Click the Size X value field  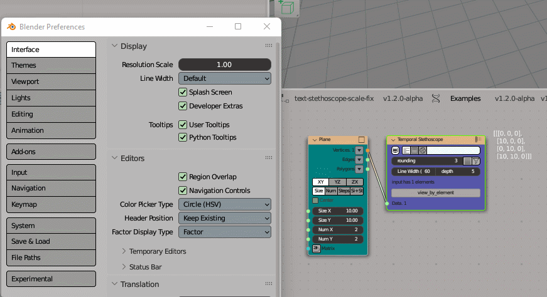[x=337, y=211]
